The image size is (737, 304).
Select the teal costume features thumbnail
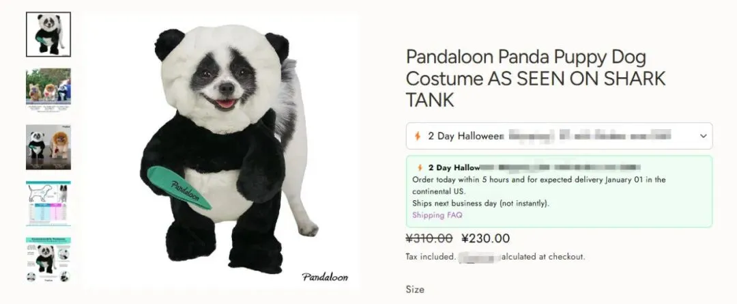48,260
